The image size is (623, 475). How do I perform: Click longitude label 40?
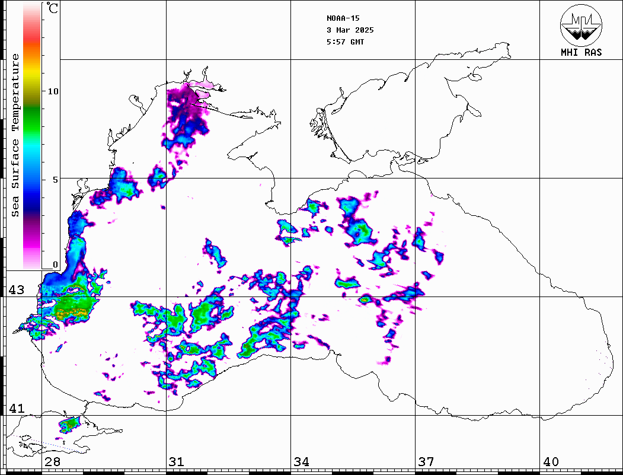[551, 461]
